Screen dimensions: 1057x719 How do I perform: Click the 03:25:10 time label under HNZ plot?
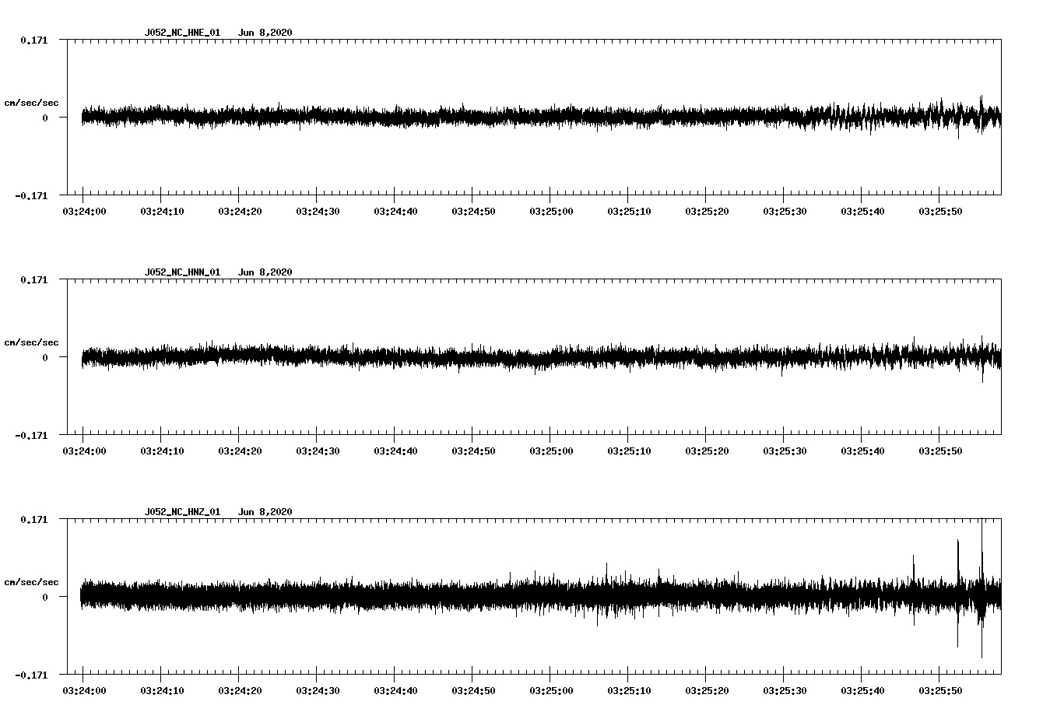(x=628, y=691)
